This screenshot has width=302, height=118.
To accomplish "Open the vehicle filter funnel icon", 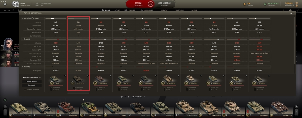I will pos(5,100).
